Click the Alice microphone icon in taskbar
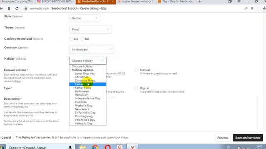The image size is (266, 149). click(x=70, y=147)
